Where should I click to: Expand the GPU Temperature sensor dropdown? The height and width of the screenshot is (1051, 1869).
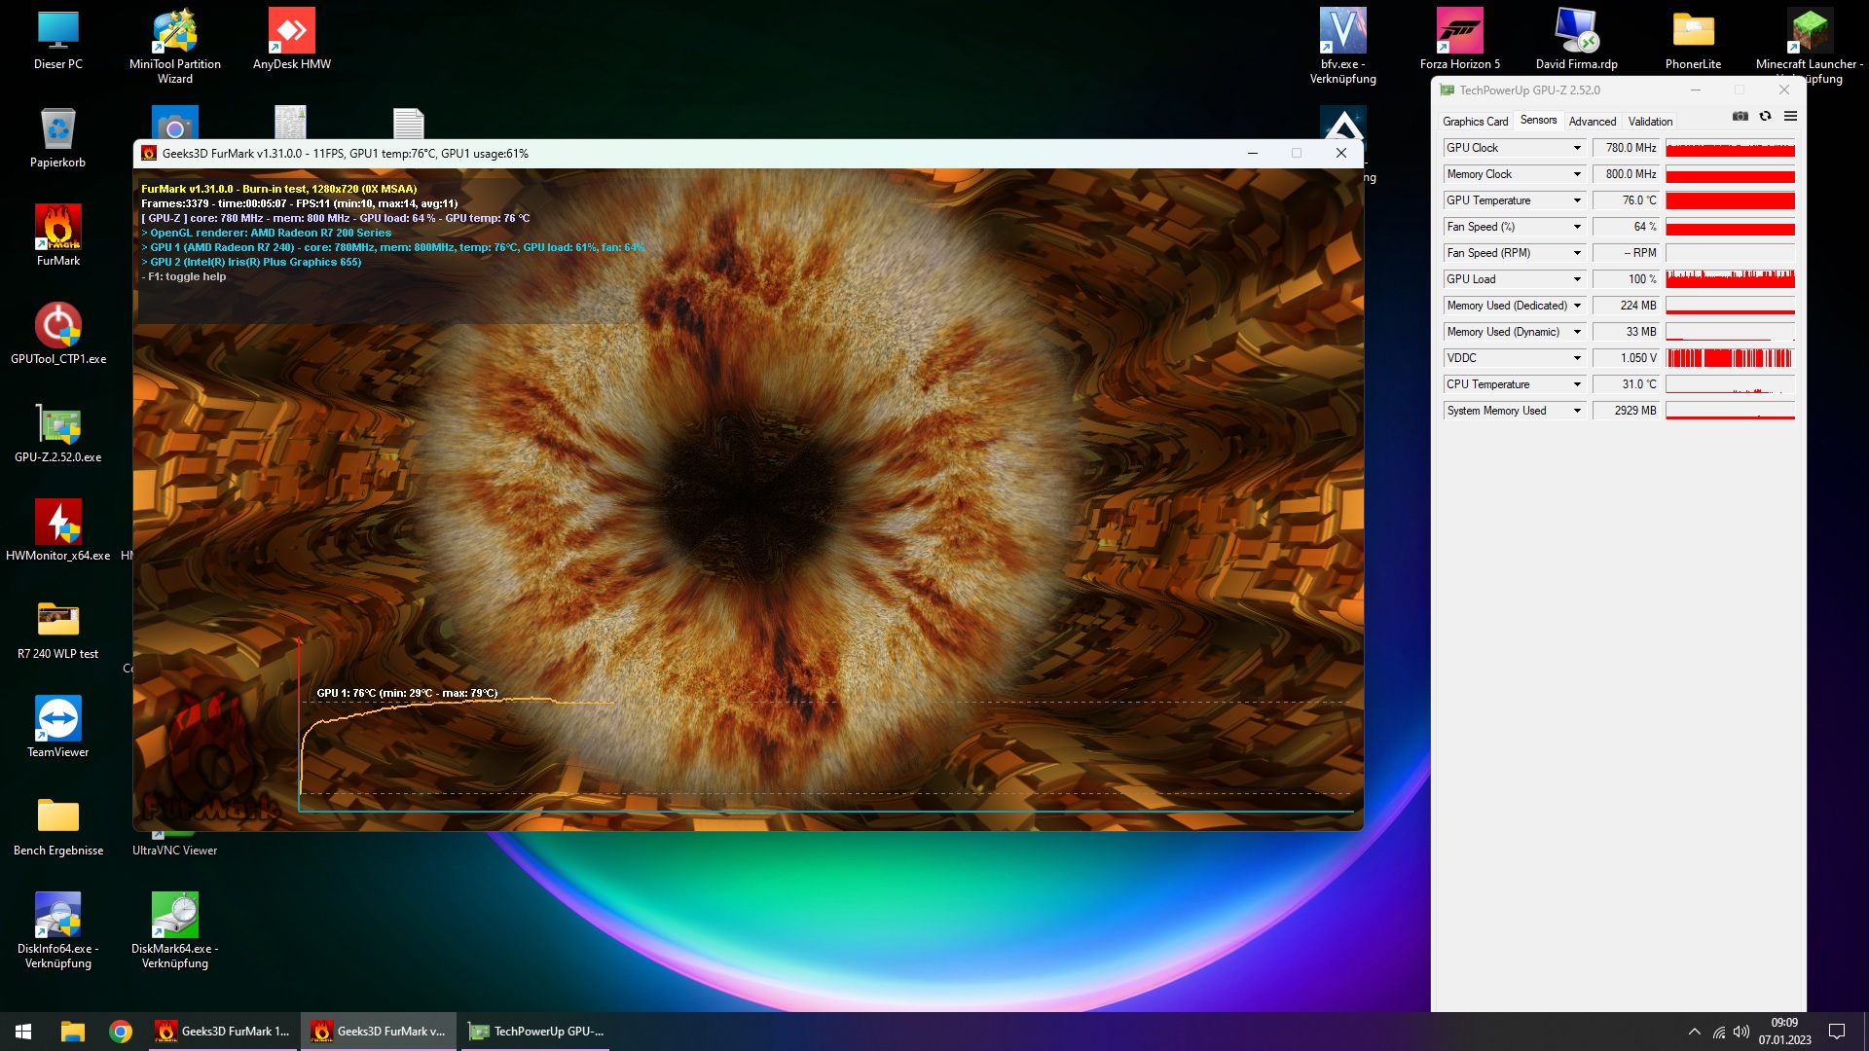click(x=1577, y=200)
